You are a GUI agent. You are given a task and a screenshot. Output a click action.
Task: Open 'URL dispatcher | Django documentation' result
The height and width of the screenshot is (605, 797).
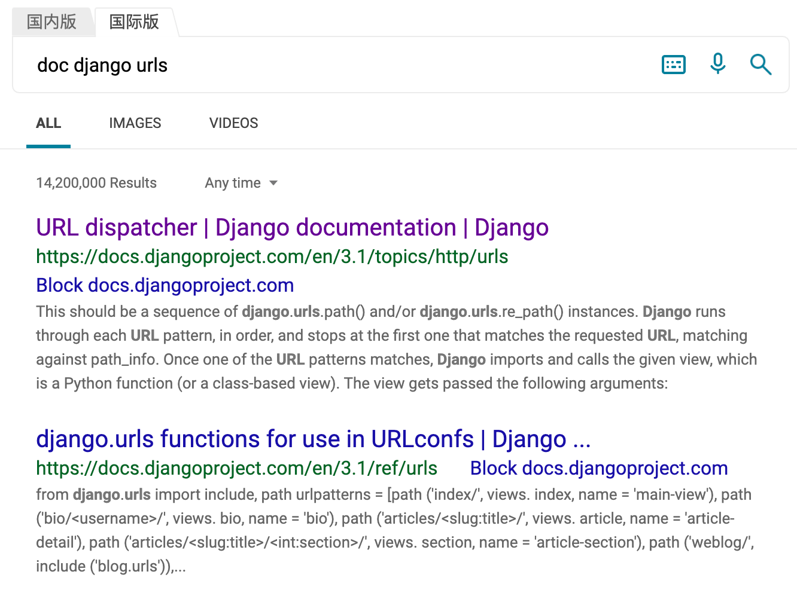292,228
